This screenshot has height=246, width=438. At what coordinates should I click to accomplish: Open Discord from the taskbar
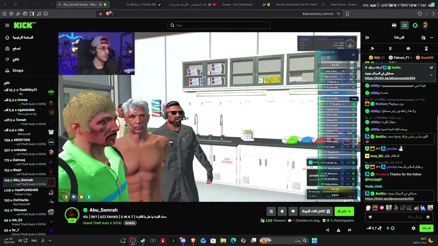click(x=183, y=241)
